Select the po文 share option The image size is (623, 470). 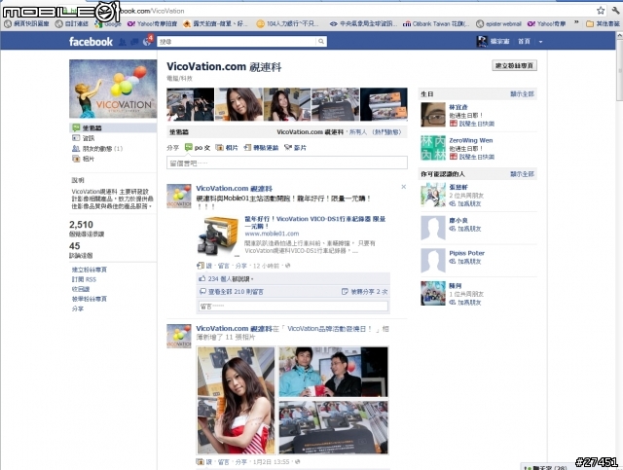click(x=198, y=147)
